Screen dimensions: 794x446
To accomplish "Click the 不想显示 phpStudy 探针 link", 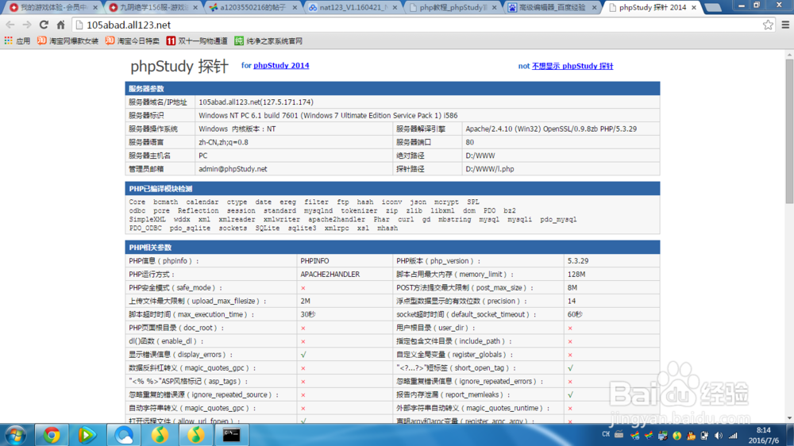I will pyautogui.click(x=572, y=66).
